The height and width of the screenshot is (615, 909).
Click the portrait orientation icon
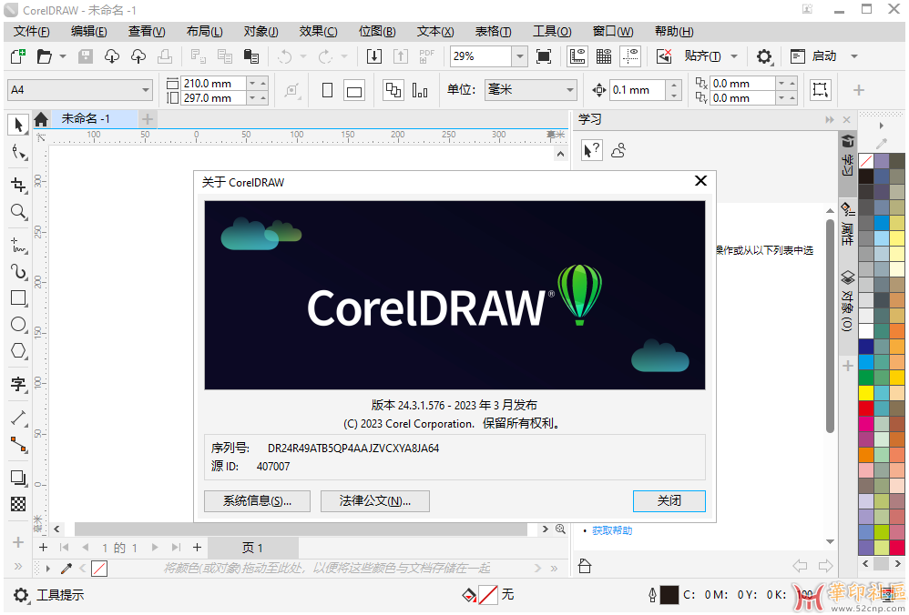coord(327,90)
